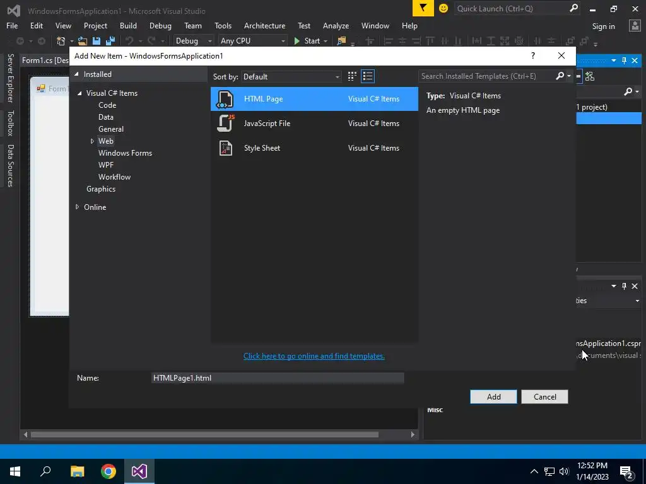
Task: Click the Add button
Action: pyautogui.click(x=493, y=397)
